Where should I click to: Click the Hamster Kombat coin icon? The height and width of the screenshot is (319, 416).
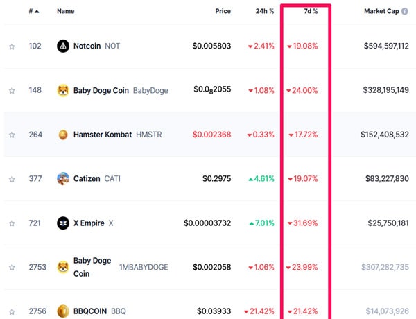coord(63,135)
